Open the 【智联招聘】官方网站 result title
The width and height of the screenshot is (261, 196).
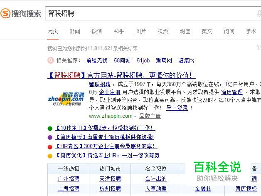(x=121, y=75)
